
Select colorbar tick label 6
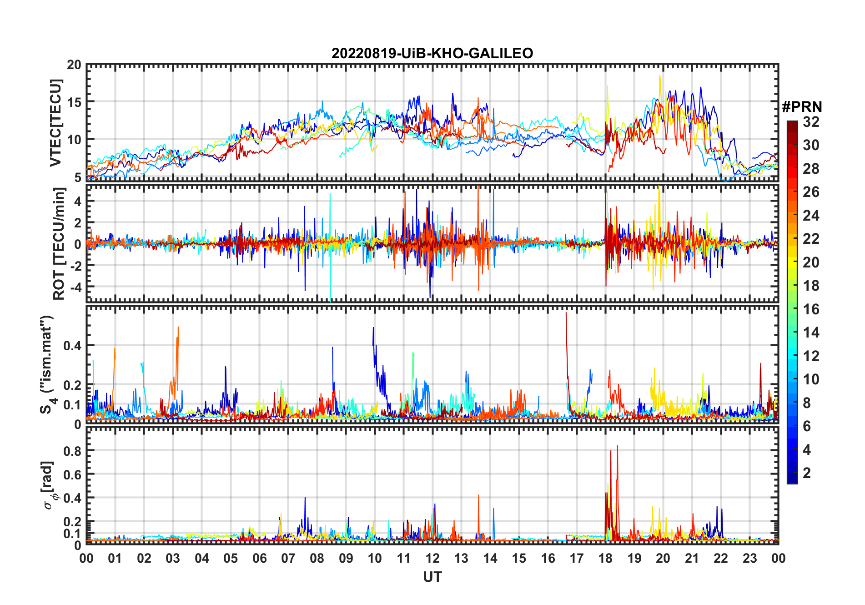807,426
